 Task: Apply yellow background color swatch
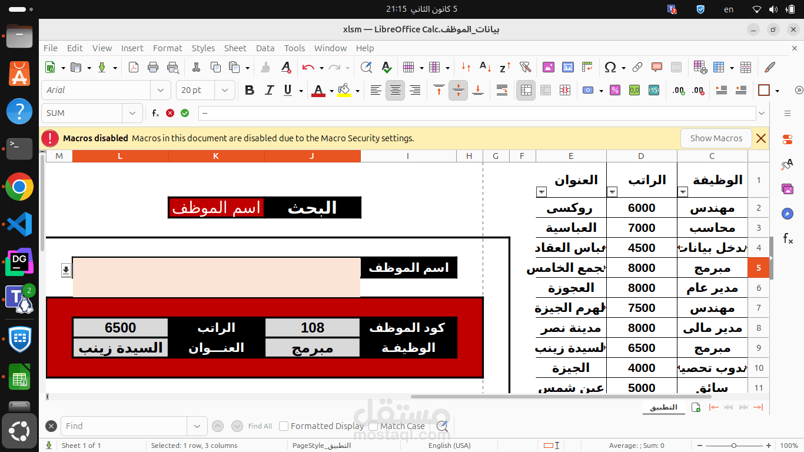345,90
